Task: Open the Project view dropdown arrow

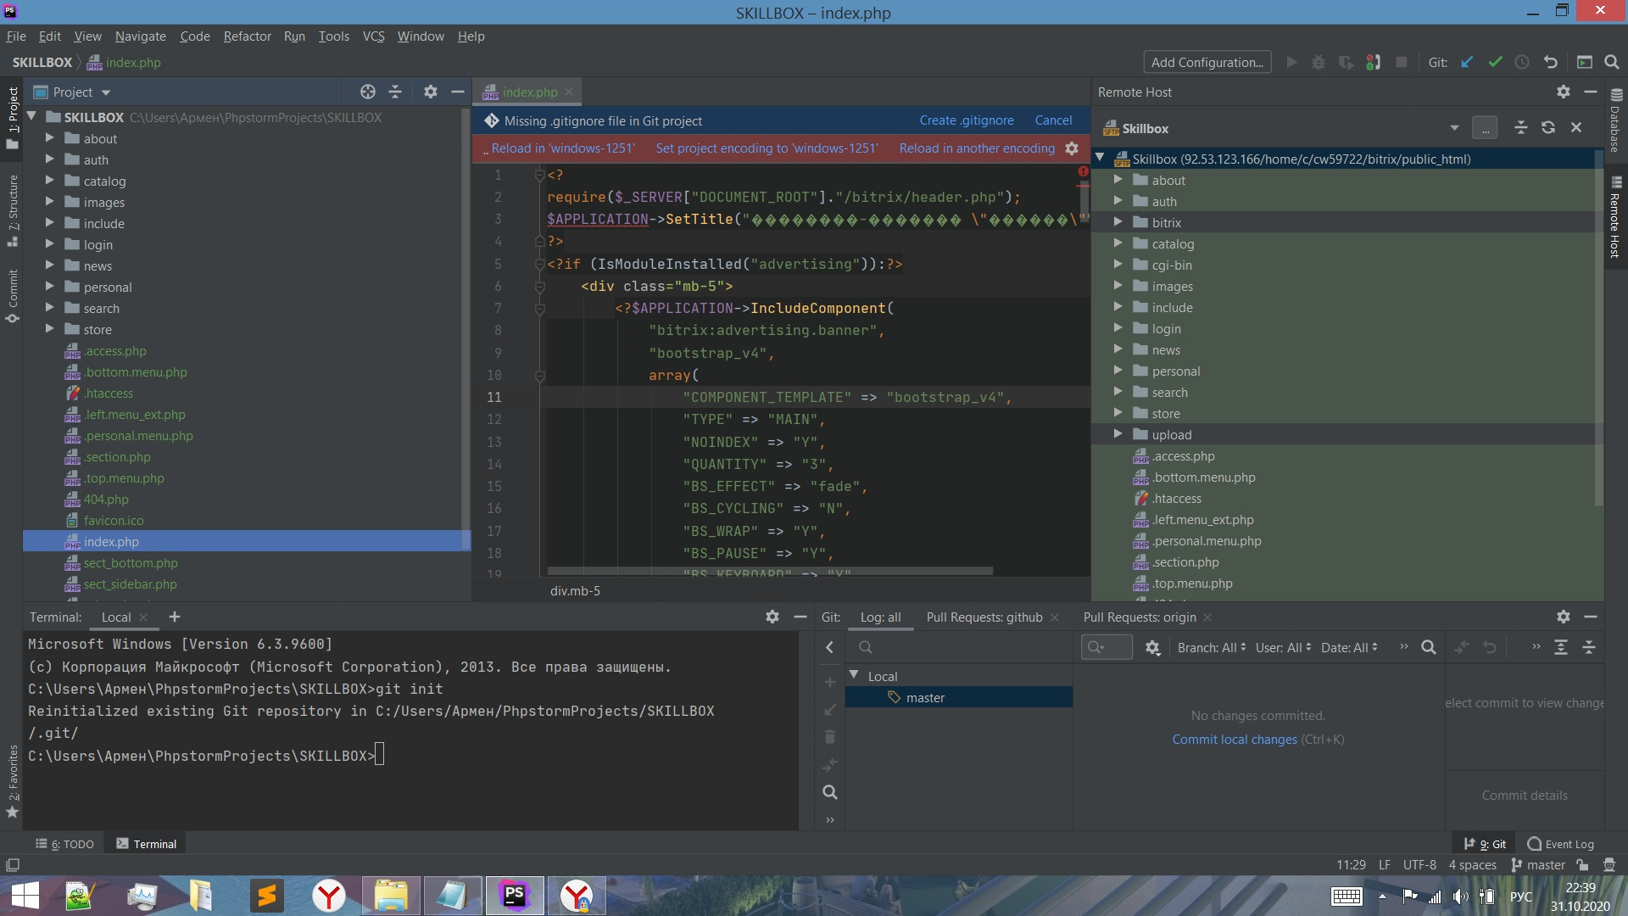Action: point(106,92)
